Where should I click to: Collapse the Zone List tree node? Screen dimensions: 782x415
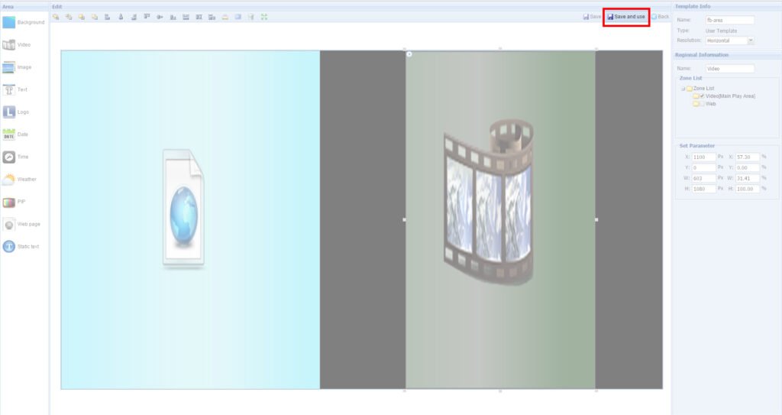click(683, 89)
